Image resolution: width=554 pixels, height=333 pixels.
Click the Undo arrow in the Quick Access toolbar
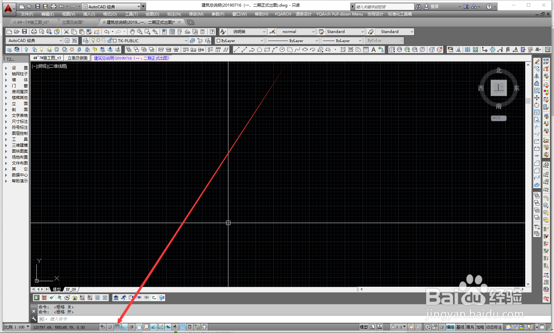click(x=61, y=7)
